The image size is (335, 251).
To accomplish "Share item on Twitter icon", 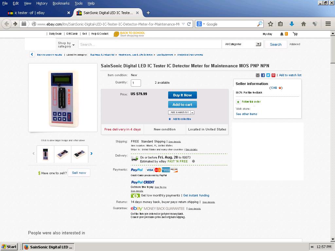I will (268, 75).
